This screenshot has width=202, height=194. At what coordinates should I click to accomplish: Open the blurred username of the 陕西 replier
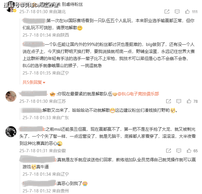[x=34, y=21]
